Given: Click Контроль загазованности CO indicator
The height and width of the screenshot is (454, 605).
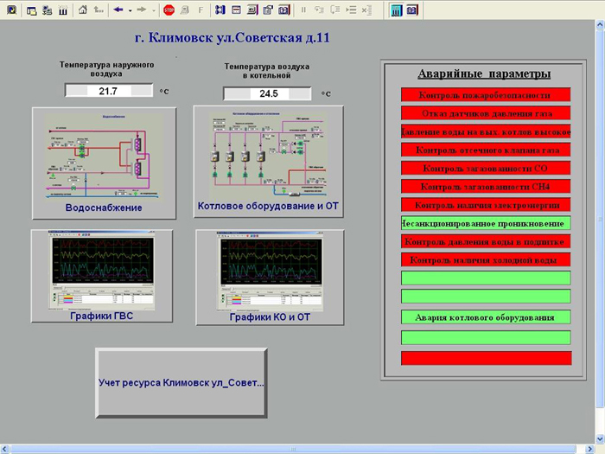Looking at the screenshot, I should point(486,168).
